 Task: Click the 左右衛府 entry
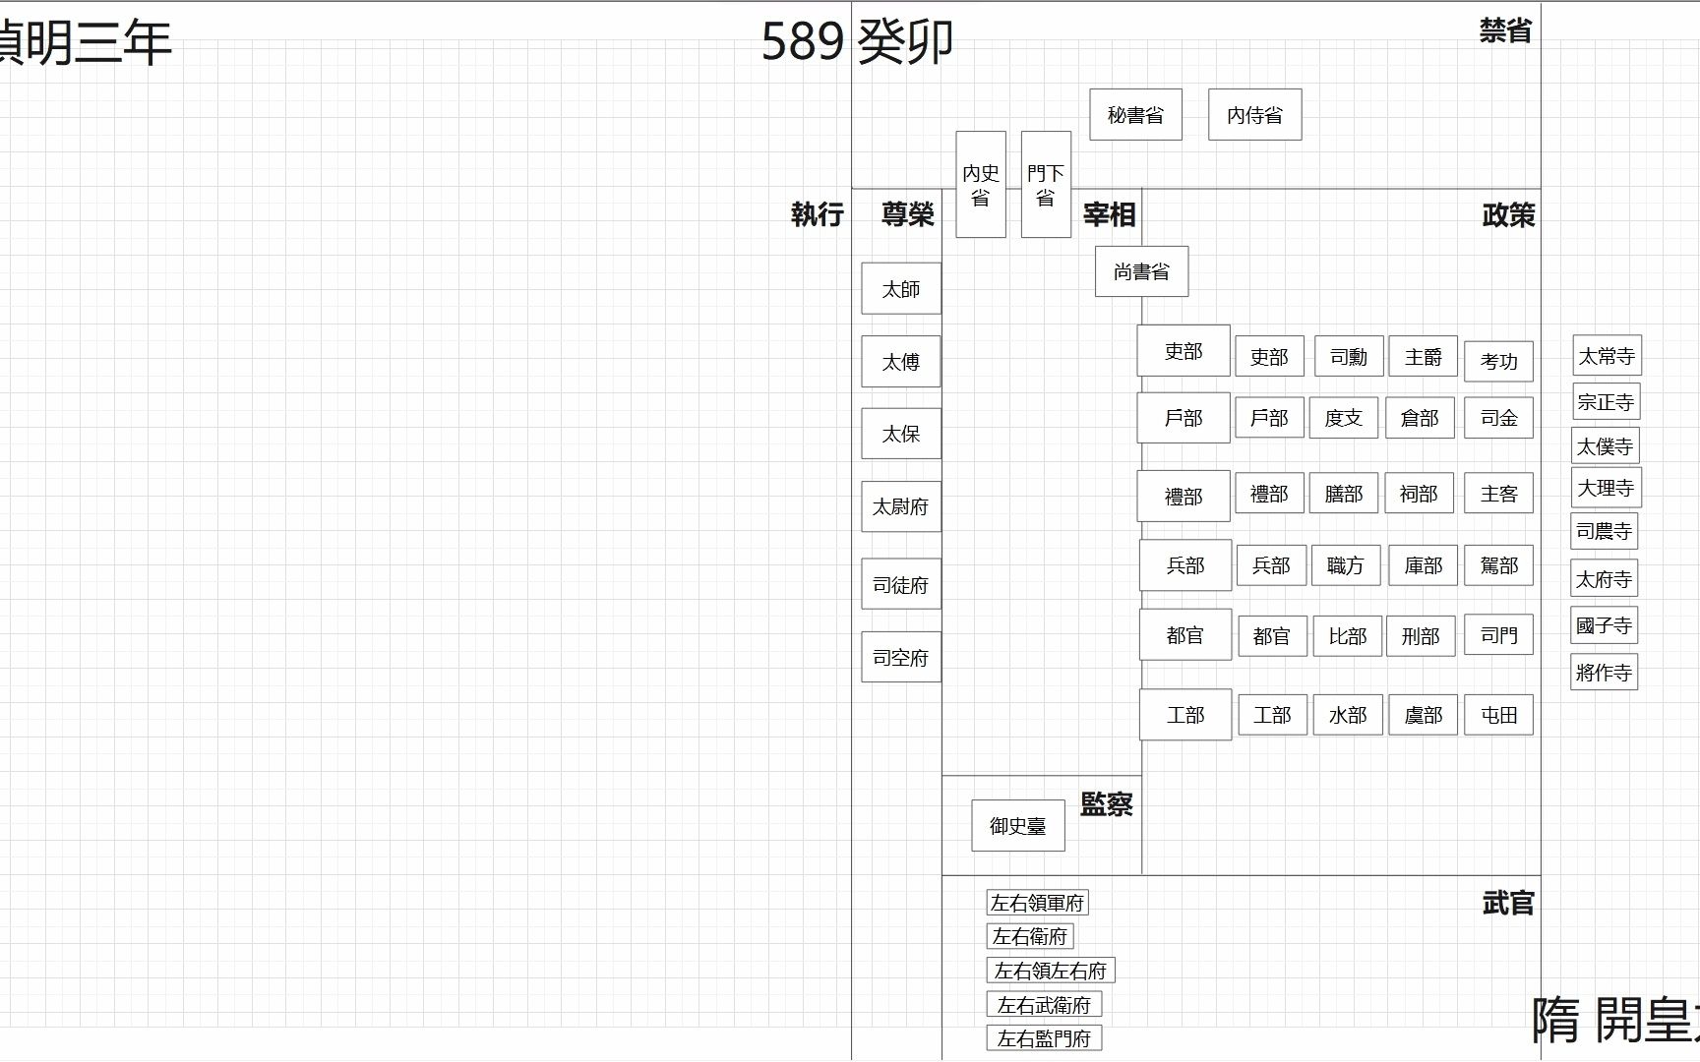coord(1030,936)
